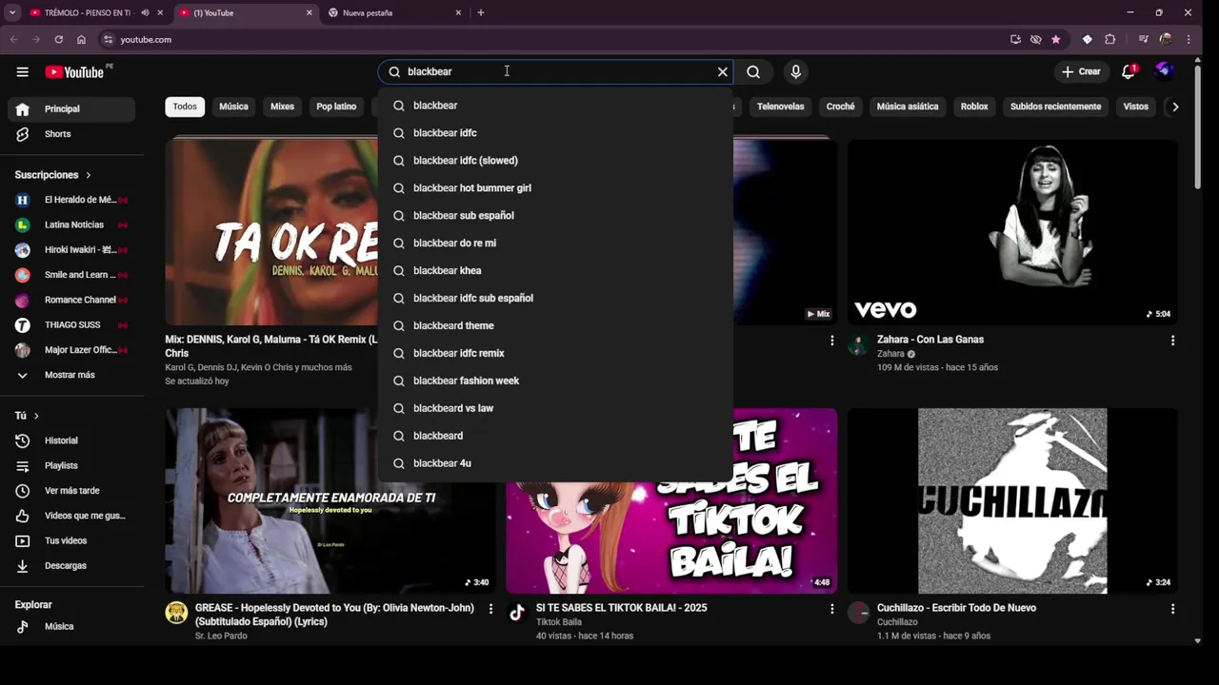
Task: Choose suggestion 'blackbear fashion week'
Action: (x=555, y=381)
